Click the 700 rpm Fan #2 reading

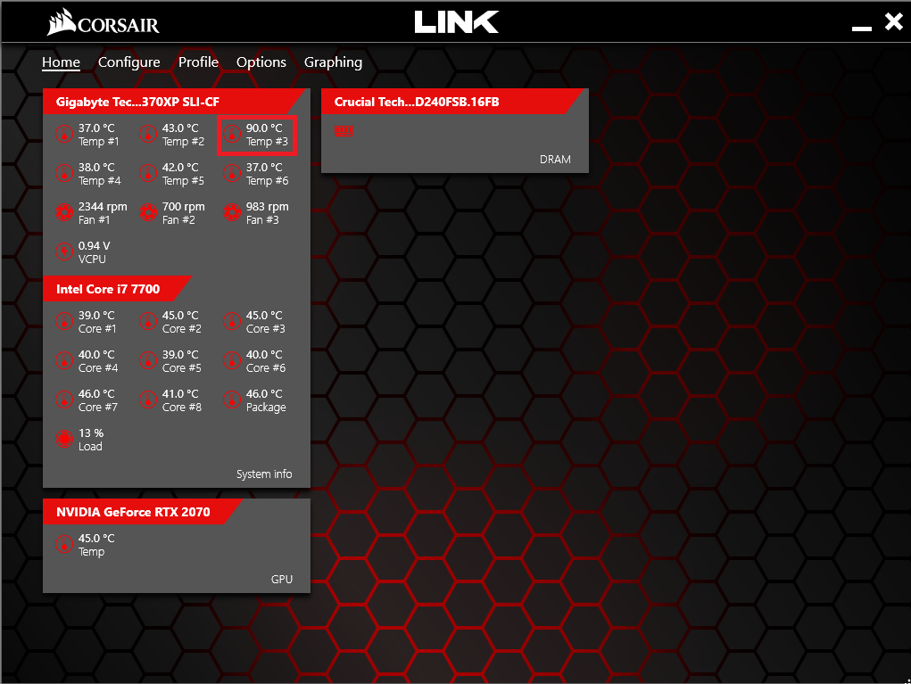tap(184, 207)
